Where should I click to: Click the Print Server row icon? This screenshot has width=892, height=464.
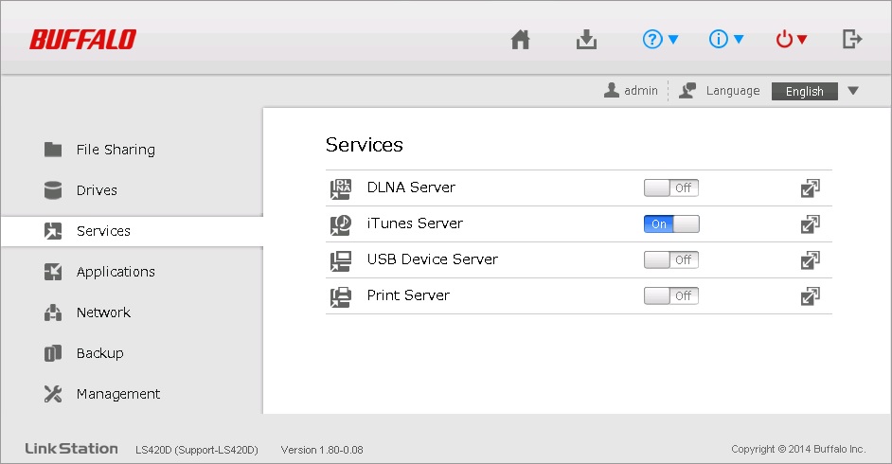click(341, 296)
